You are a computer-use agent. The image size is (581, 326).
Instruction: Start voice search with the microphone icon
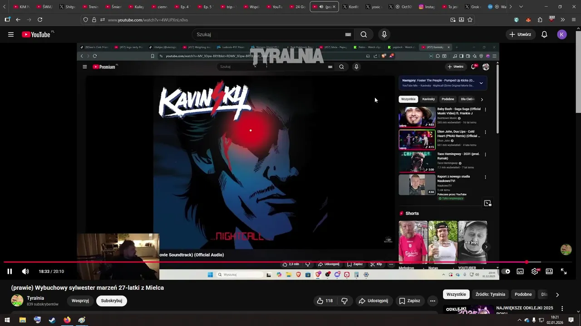click(384, 34)
